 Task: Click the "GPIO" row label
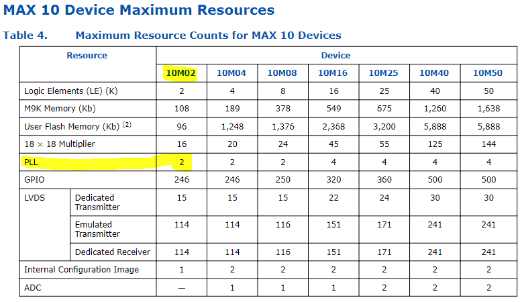[34, 180]
